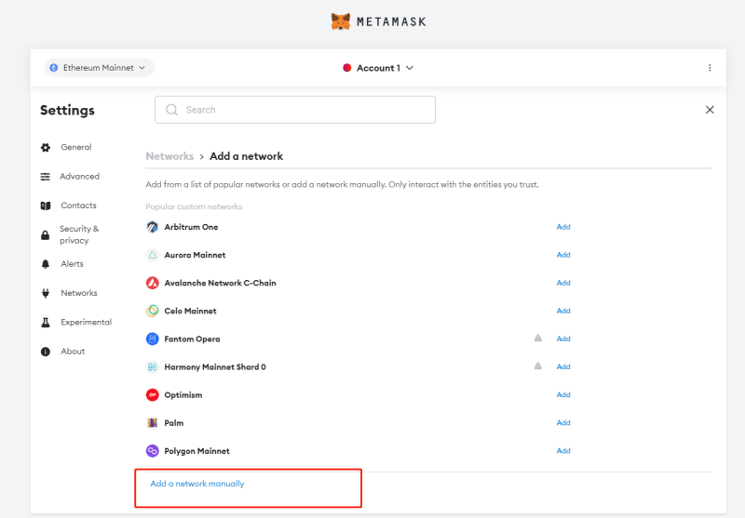Viewport: 745px width, 518px height.
Task: Open About settings tab
Action: click(73, 352)
